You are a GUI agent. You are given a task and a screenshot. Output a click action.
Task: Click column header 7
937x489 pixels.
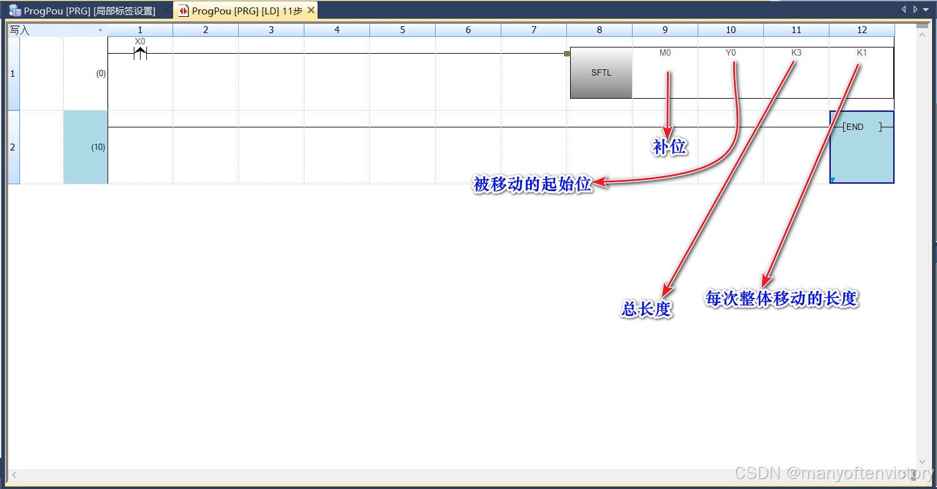click(x=534, y=30)
